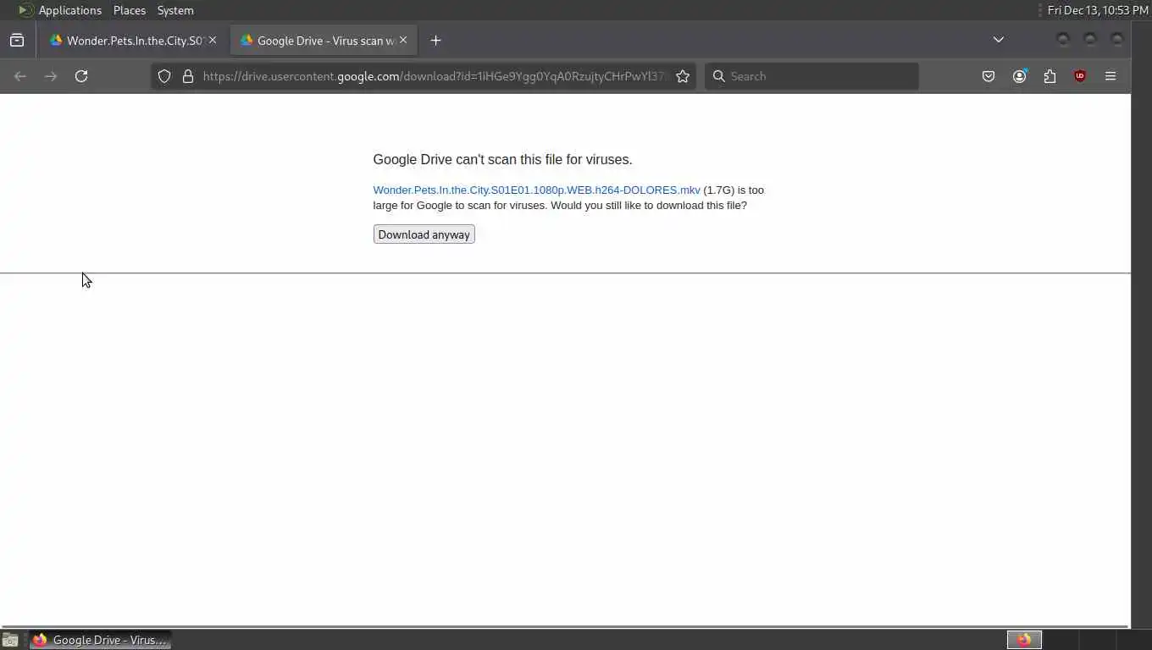Click the Download anyway button

coord(424,234)
